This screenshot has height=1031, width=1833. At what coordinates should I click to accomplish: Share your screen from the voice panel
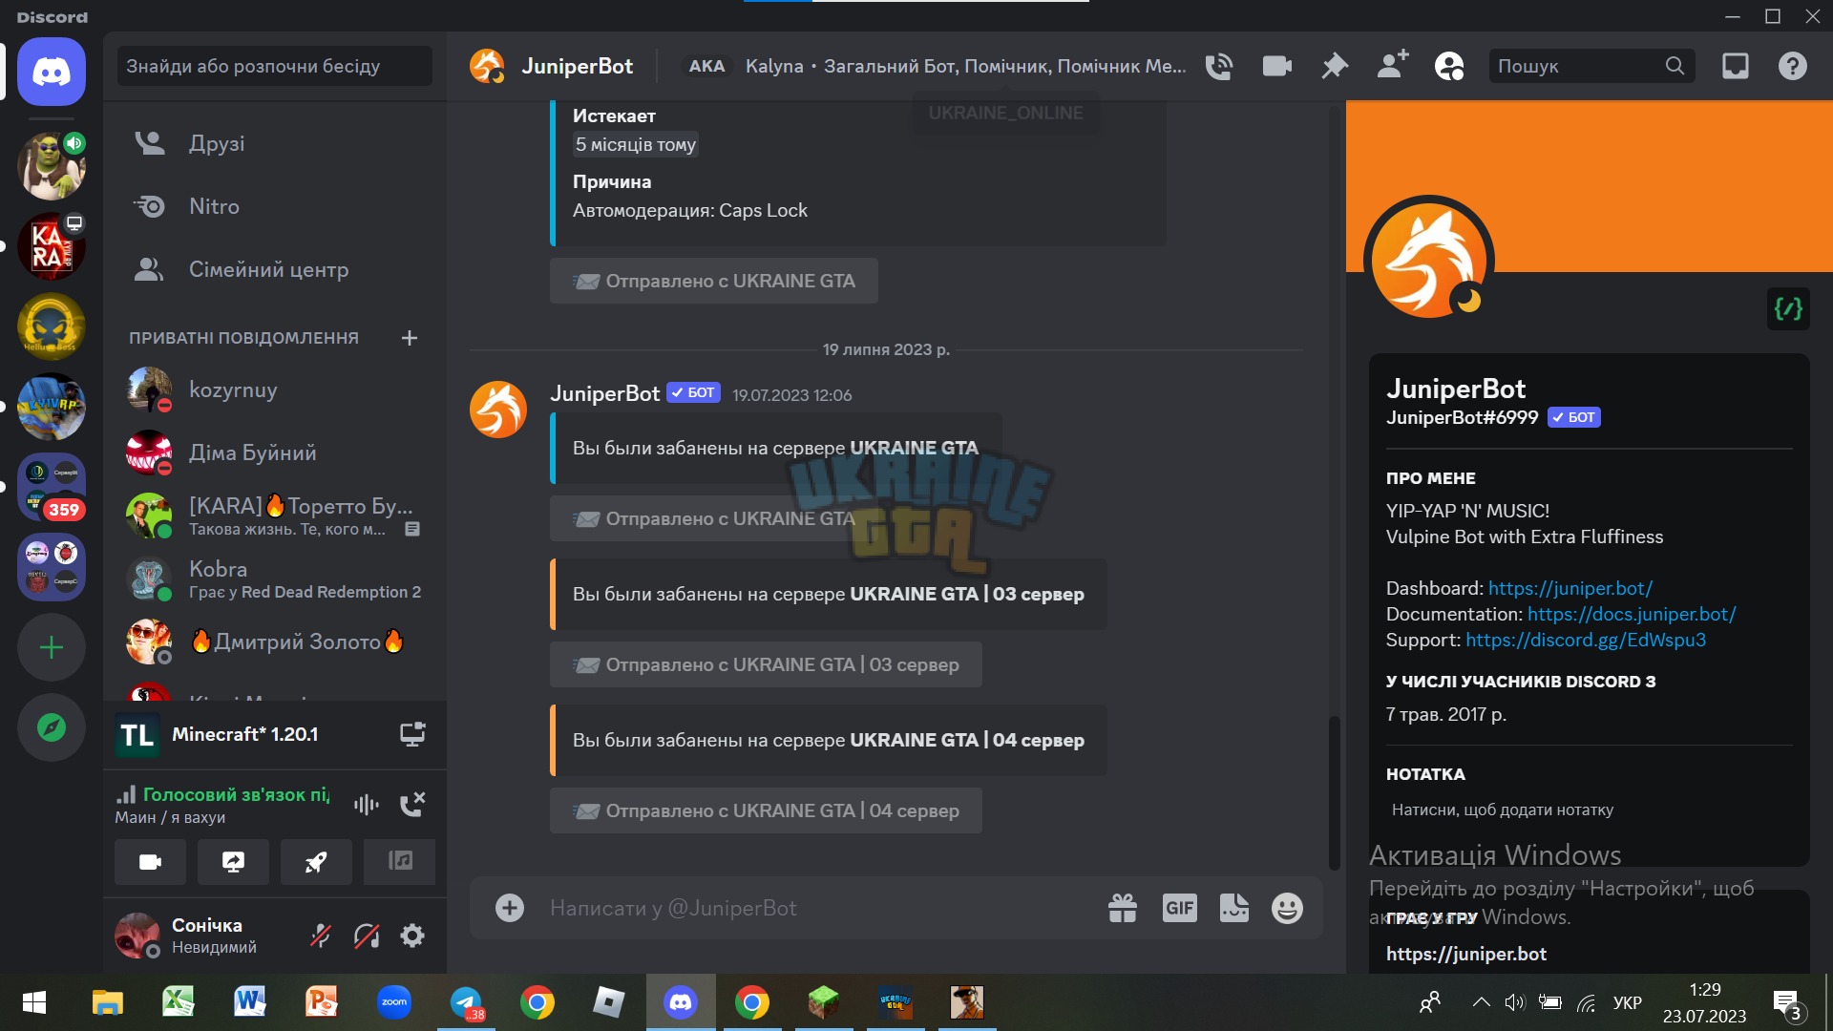(x=233, y=862)
